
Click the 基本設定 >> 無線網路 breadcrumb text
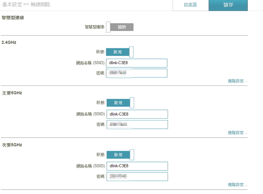pyautogui.click(x=26, y=5)
